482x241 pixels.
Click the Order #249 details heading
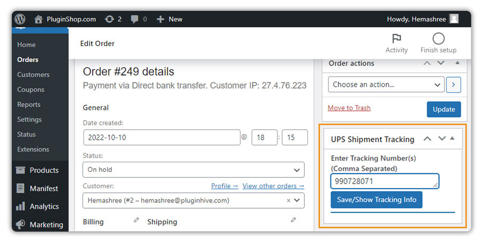point(129,72)
